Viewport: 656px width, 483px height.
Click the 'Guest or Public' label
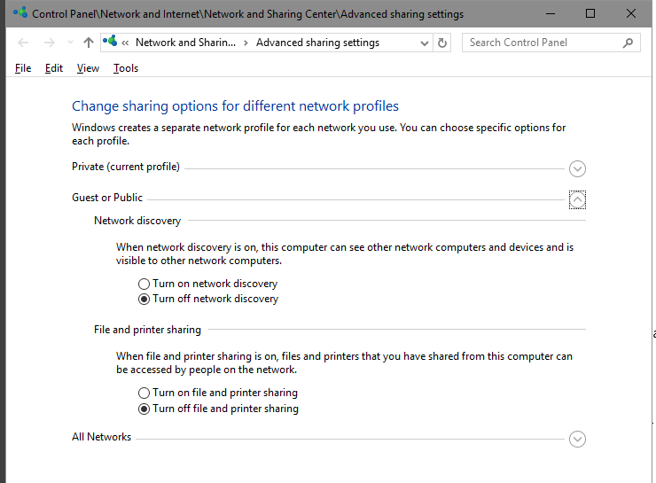pos(107,198)
